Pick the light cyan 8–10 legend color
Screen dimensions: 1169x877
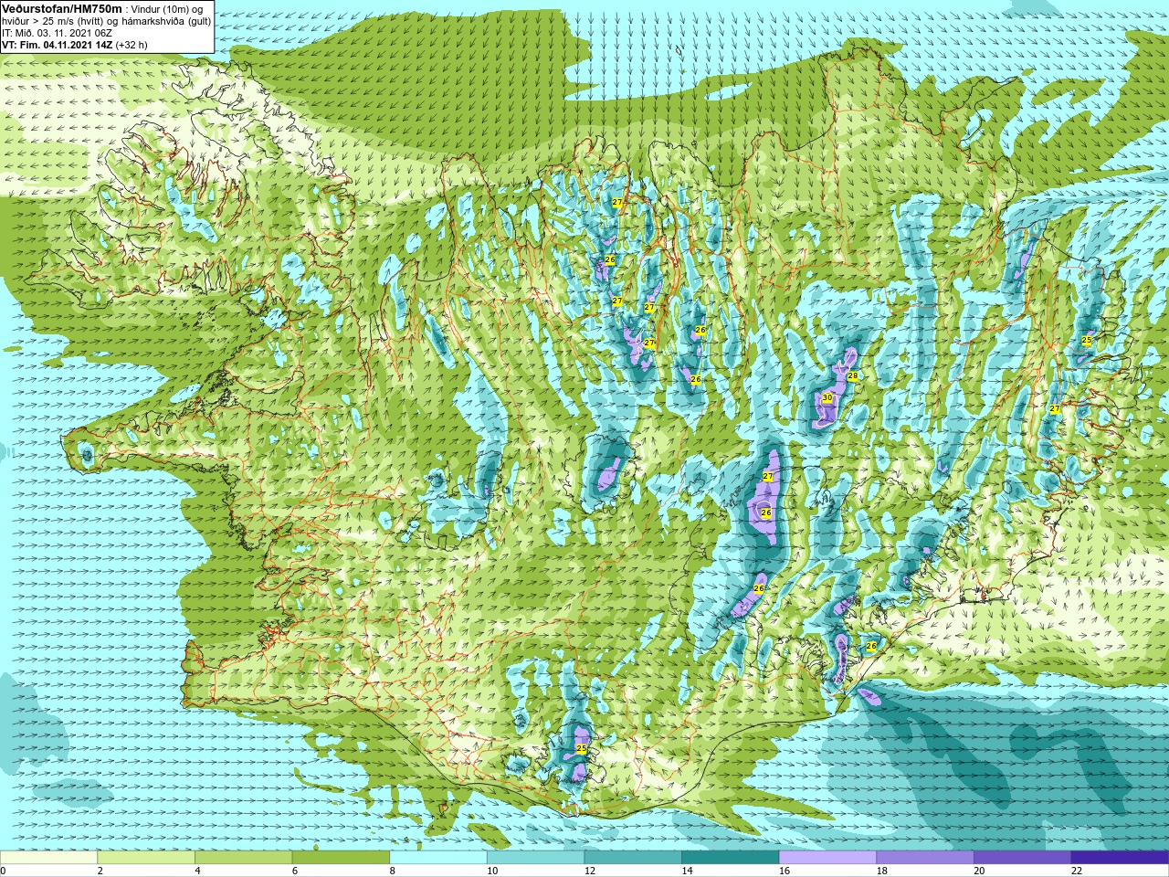tap(438, 858)
